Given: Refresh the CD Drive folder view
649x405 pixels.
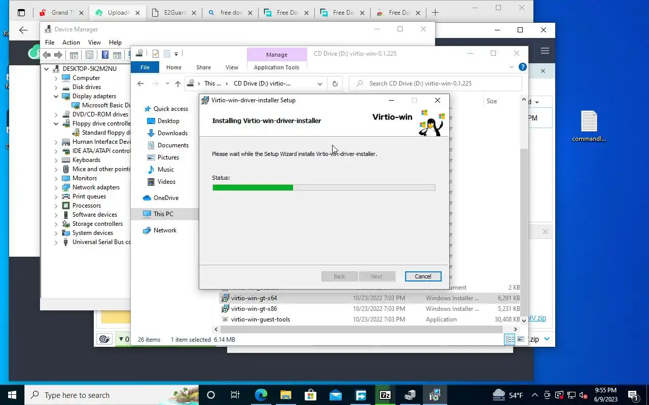Looking at the screenshot, I should pyautogui.click(x=335, y=84).
